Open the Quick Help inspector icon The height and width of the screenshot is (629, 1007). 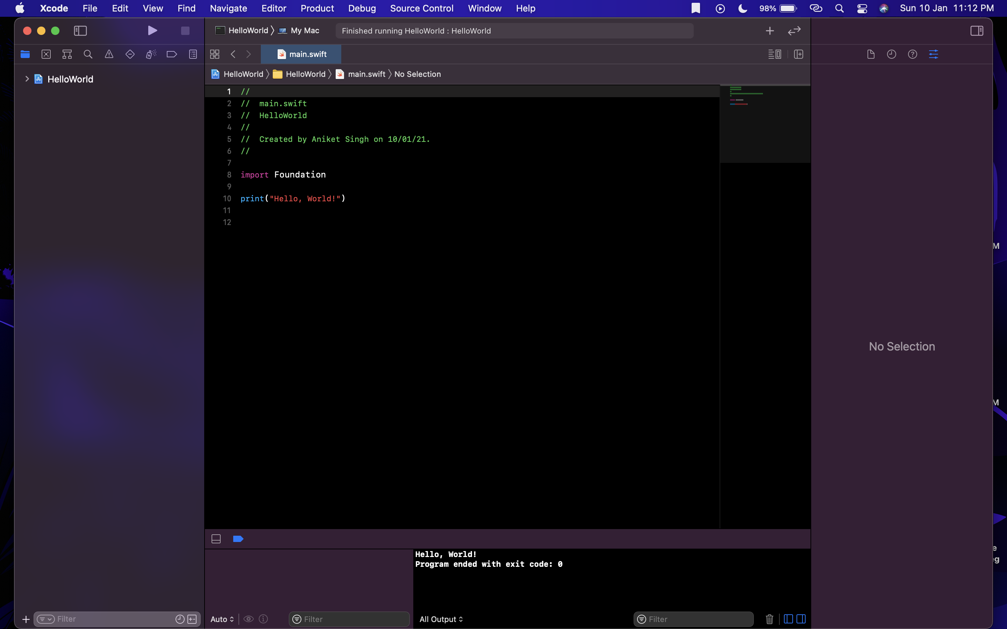coord(912,54)
